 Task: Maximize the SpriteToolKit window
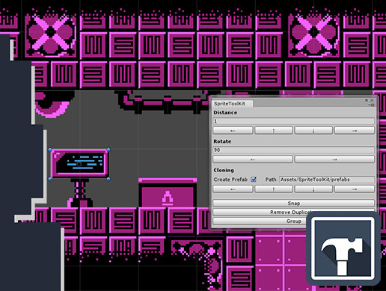coord(367,100)
